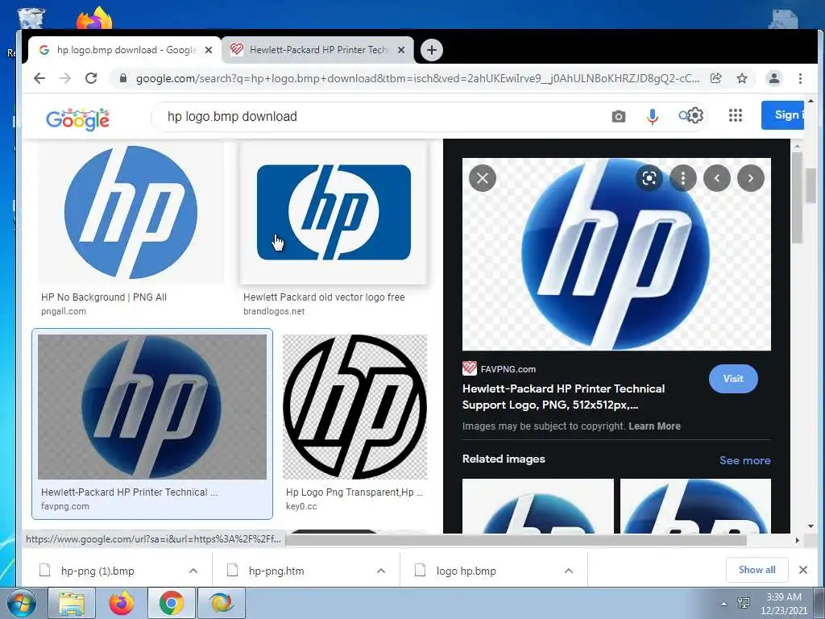Open preview image three-dot options
Viewport: 825px width, 619px height.
coord(683,178)
